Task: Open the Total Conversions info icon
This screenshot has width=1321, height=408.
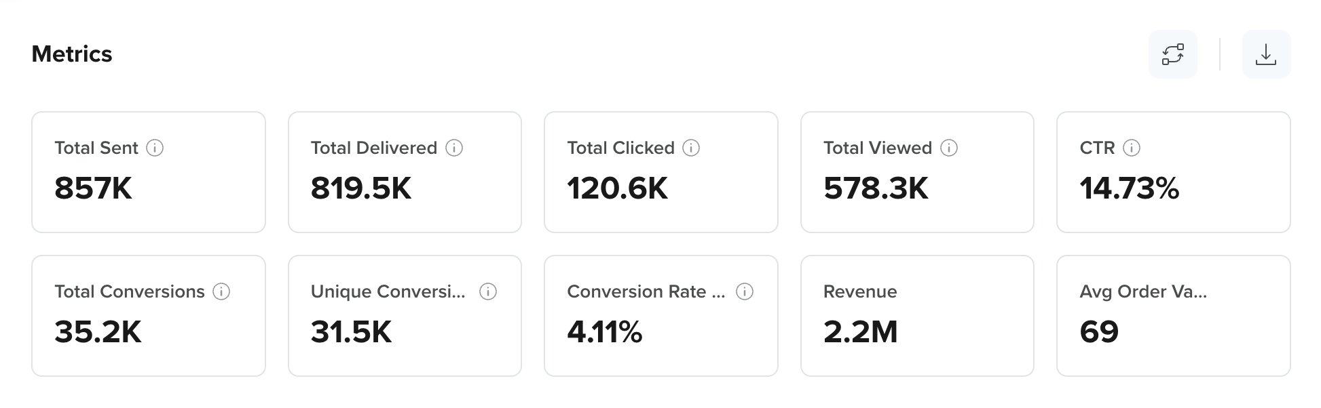Action: pyautogui.click(x=221, y=291)
